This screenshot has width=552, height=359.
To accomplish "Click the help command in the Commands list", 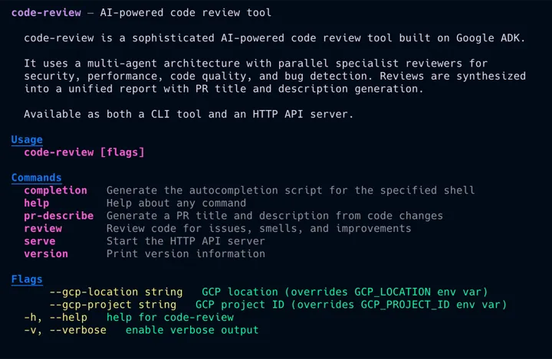I will (x=36, y=203).
